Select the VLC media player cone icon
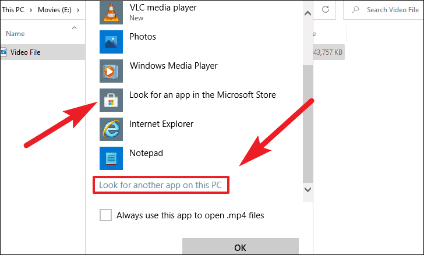This screenshot has width=424, height=255. pyautogui.click(x=111, y=13)
